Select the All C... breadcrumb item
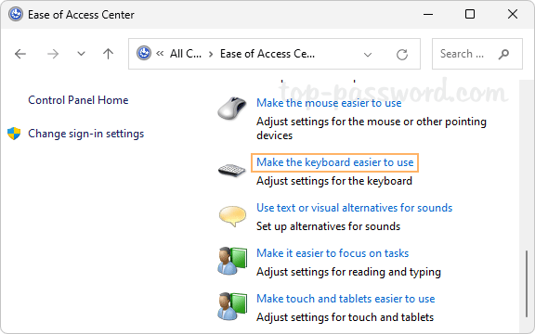This screenshot has height=334, width=535. (186, 54)
